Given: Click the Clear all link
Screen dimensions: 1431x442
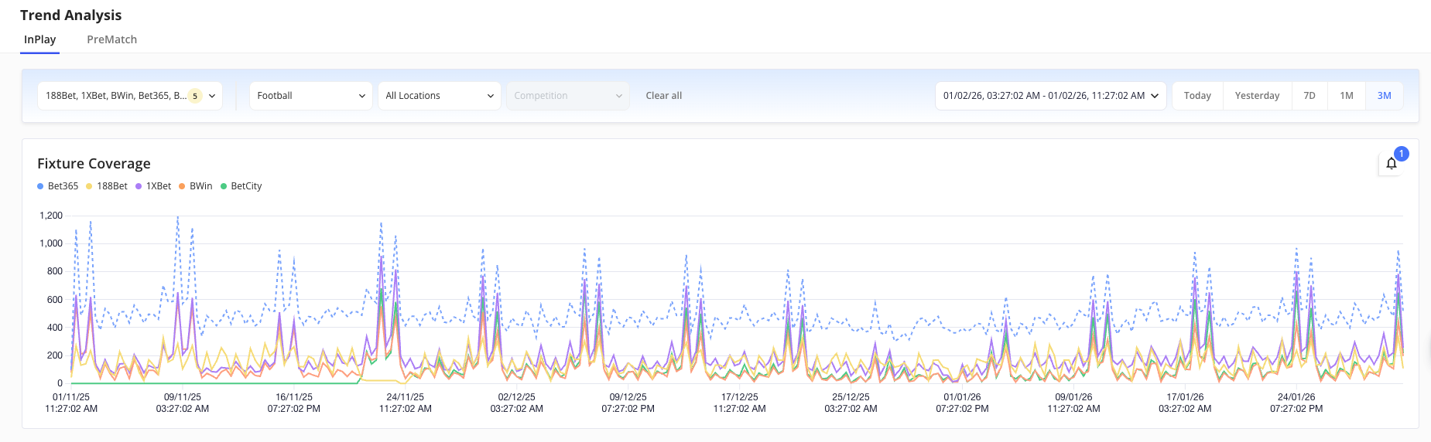Looking at the screenshot, I should click(x=663, y=96).
